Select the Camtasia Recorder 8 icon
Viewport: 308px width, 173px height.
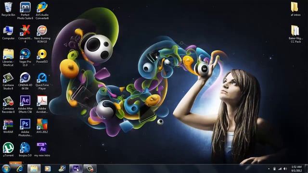click(8, 105)
